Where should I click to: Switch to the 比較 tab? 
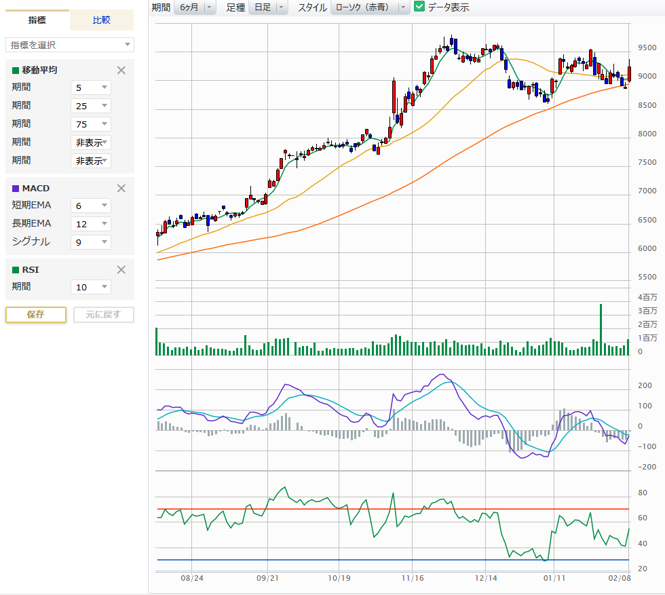coord(102,20)
